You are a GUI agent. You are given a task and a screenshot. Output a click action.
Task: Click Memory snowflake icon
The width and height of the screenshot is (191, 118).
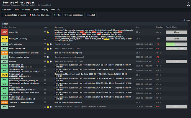click(x=51, y=61)
